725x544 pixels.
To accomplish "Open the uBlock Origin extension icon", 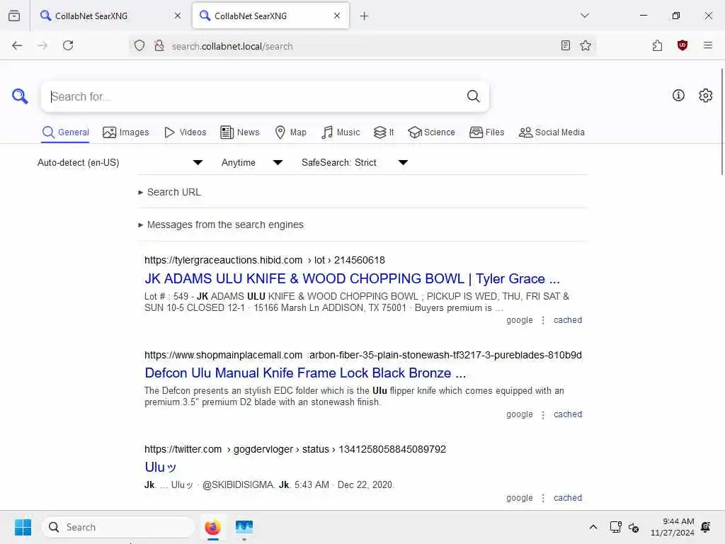I will coord(683,45).
